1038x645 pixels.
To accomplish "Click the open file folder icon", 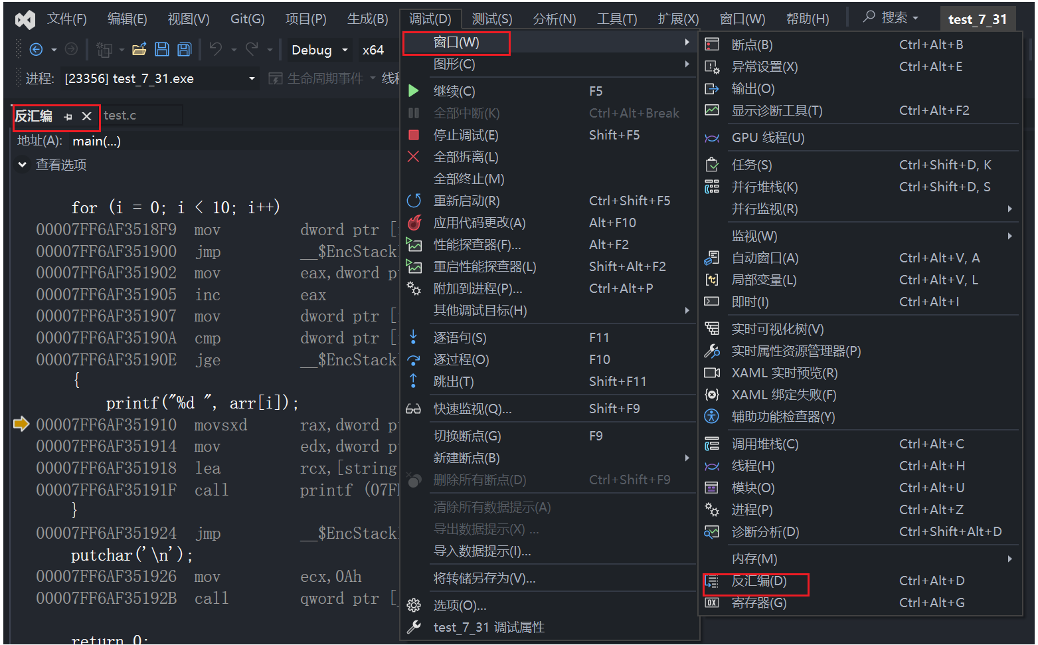I will (x=139, y=49).
